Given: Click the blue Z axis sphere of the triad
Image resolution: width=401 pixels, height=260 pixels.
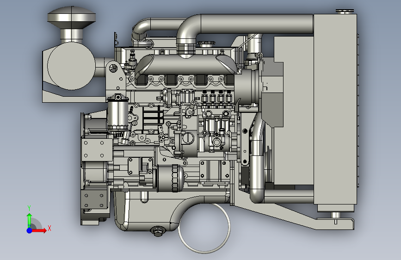Looking at the screenshot, I should 30,230.
